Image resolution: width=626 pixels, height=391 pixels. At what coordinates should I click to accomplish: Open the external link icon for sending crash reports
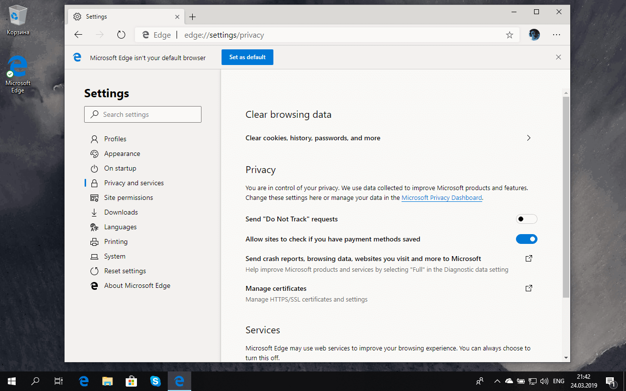coord(529,259)
